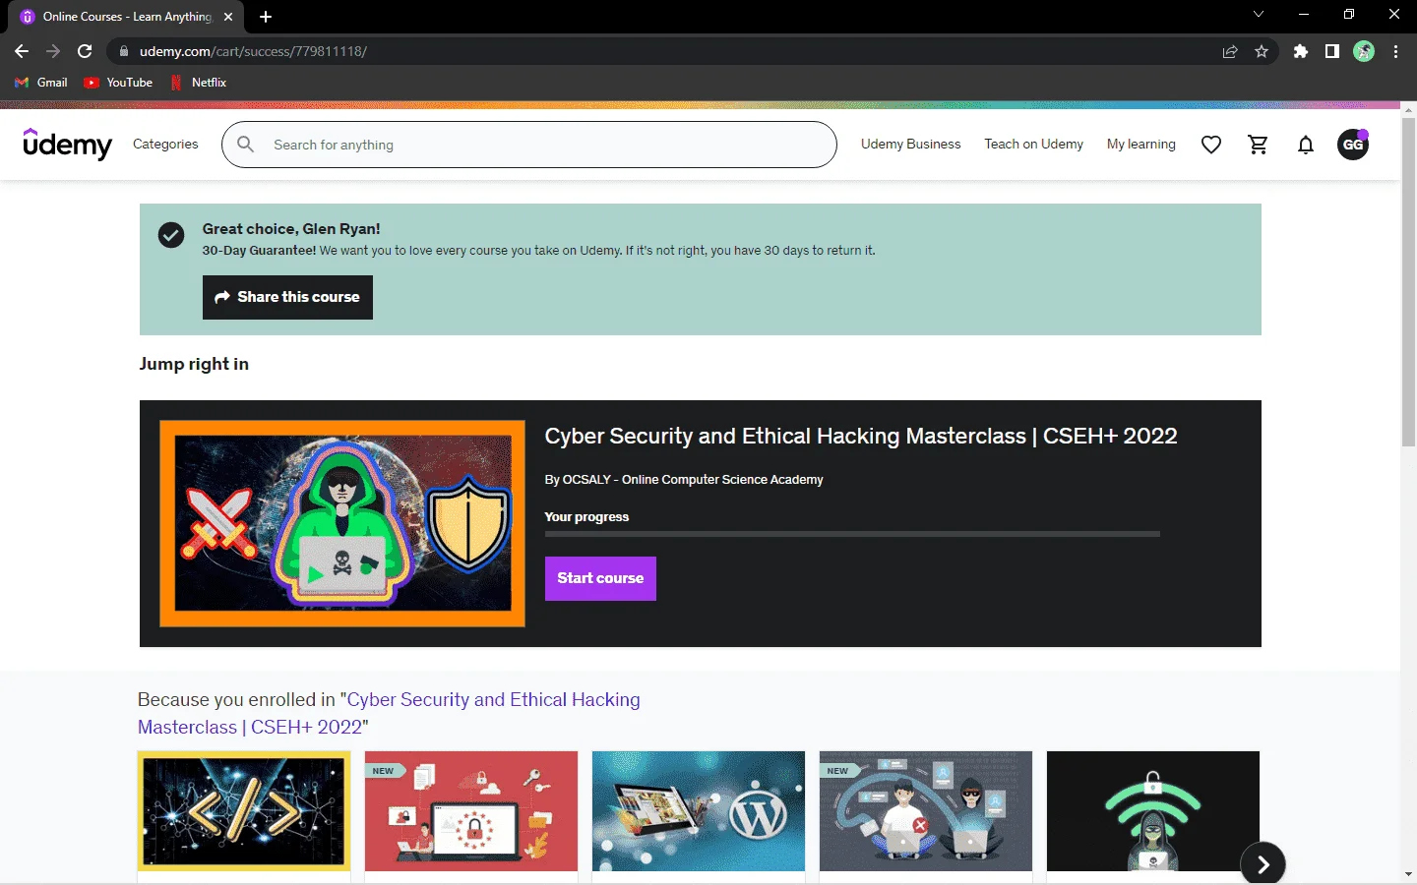The height and width of the screenshot is (885, 1417).
Task: Go forward with the browser forward arrow
Action: 53,51
